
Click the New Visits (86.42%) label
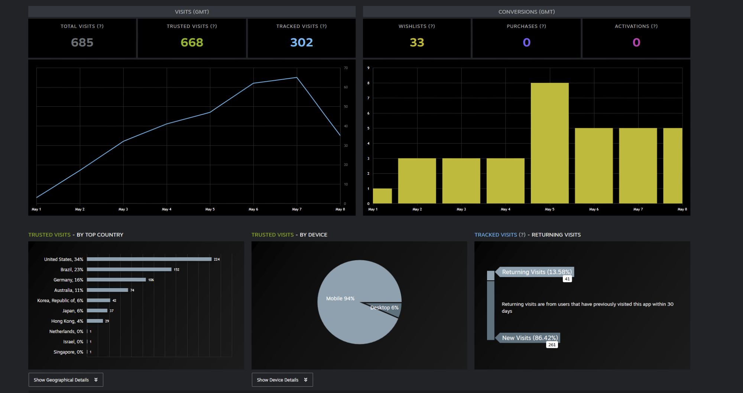click(529, 338)
